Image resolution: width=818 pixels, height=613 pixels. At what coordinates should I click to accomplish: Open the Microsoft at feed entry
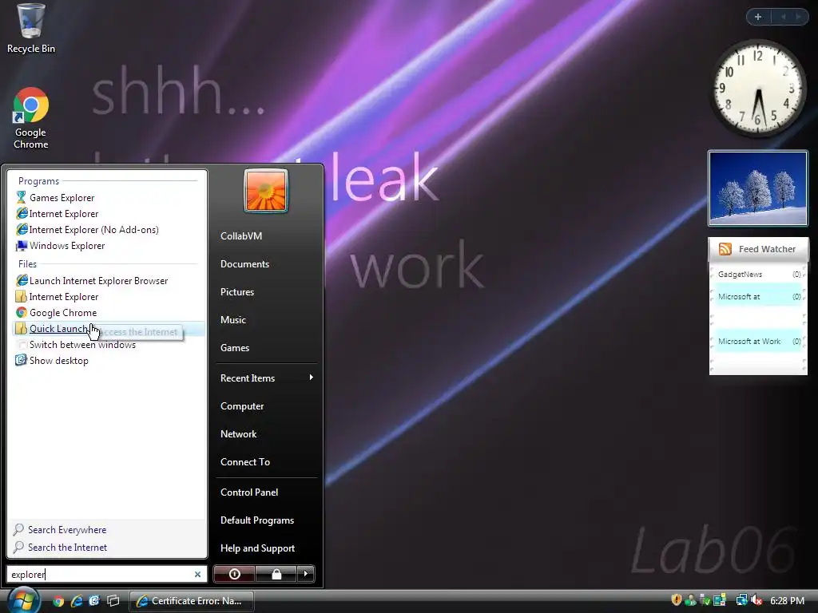(759, 297)
